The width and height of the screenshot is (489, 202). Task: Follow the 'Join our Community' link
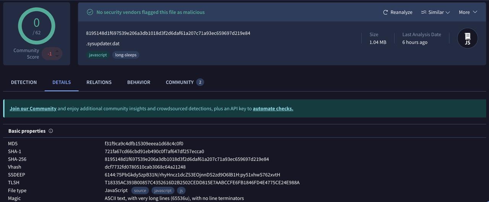(x=33, y=109)
